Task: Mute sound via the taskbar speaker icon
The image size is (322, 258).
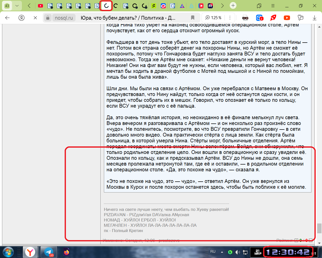Action: tap(237, 252)
